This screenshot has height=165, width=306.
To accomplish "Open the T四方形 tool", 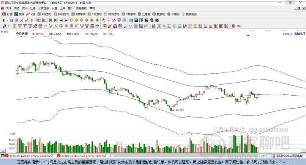I will pos(95,14).
